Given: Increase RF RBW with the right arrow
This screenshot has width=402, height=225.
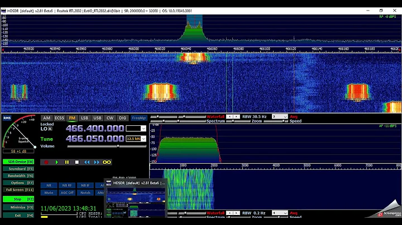Looking at the screenshot, I should [x=236, y=116].
